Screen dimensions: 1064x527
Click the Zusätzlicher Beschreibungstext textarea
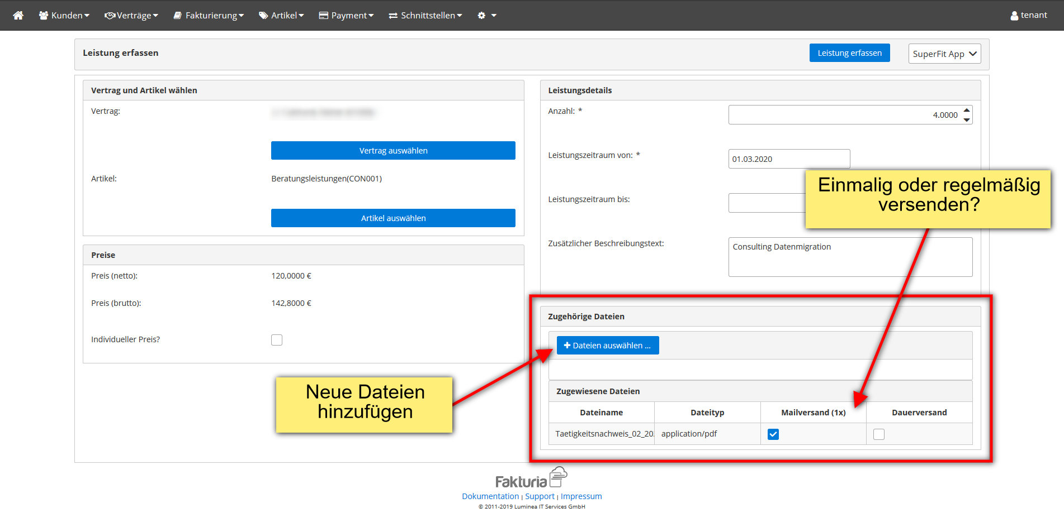click(x=850, y=257)
